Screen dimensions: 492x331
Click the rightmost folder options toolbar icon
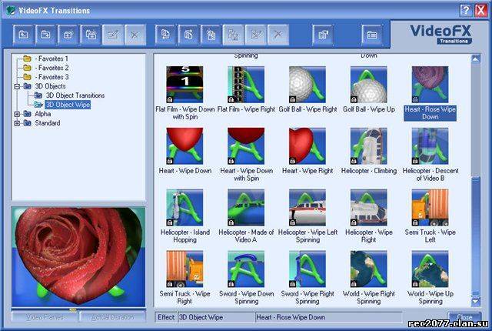click(x=372, y=35)
